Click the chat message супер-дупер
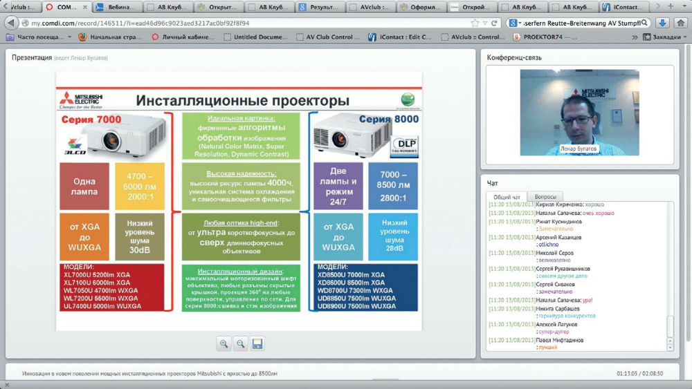This screenshot has height=389, width=692. click(x=554, y=331)
